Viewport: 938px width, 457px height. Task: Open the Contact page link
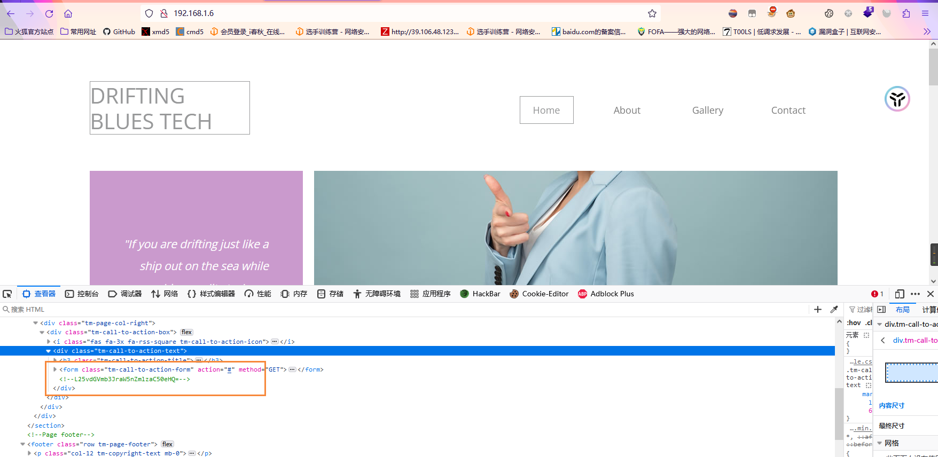pos(788,110)
